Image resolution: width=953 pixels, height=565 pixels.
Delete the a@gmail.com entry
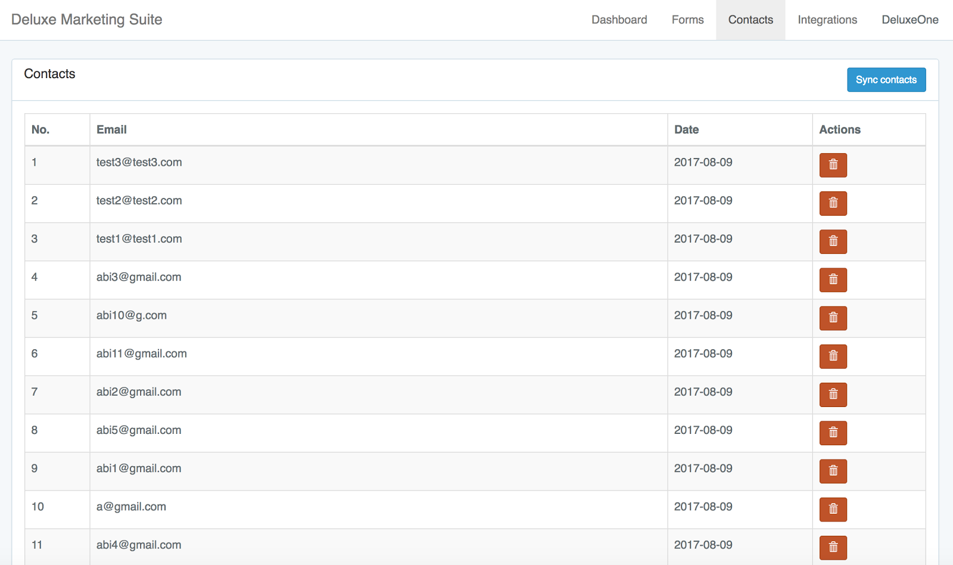pyautogui.click(x=833, y=509)
